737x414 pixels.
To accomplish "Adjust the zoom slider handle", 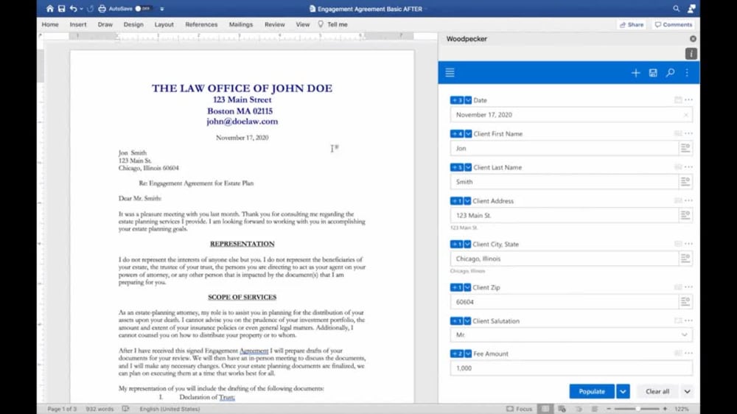I will pos(638,409).
